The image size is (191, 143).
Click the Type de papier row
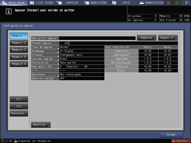[68, 47]
